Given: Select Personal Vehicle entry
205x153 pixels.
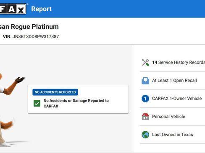Looking at the screenshot, I should pos(172,117).
